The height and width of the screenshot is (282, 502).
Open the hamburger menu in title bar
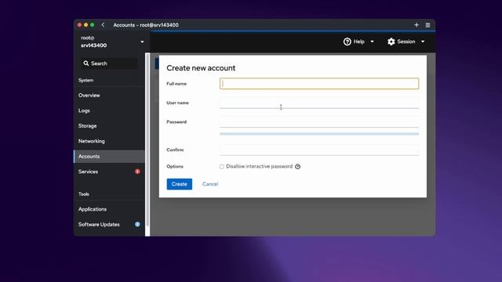pyautogui.click(x=427, y=25)
